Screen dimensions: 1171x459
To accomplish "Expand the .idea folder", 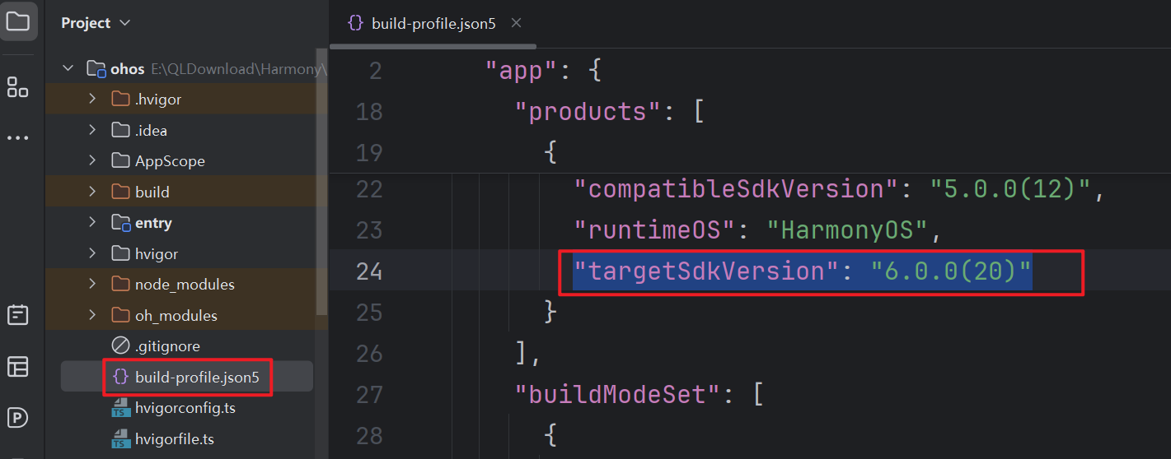I will point(92,130).
